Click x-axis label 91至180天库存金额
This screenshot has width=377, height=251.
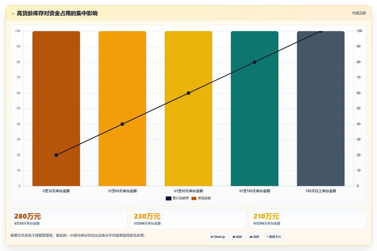click(255, 191)
